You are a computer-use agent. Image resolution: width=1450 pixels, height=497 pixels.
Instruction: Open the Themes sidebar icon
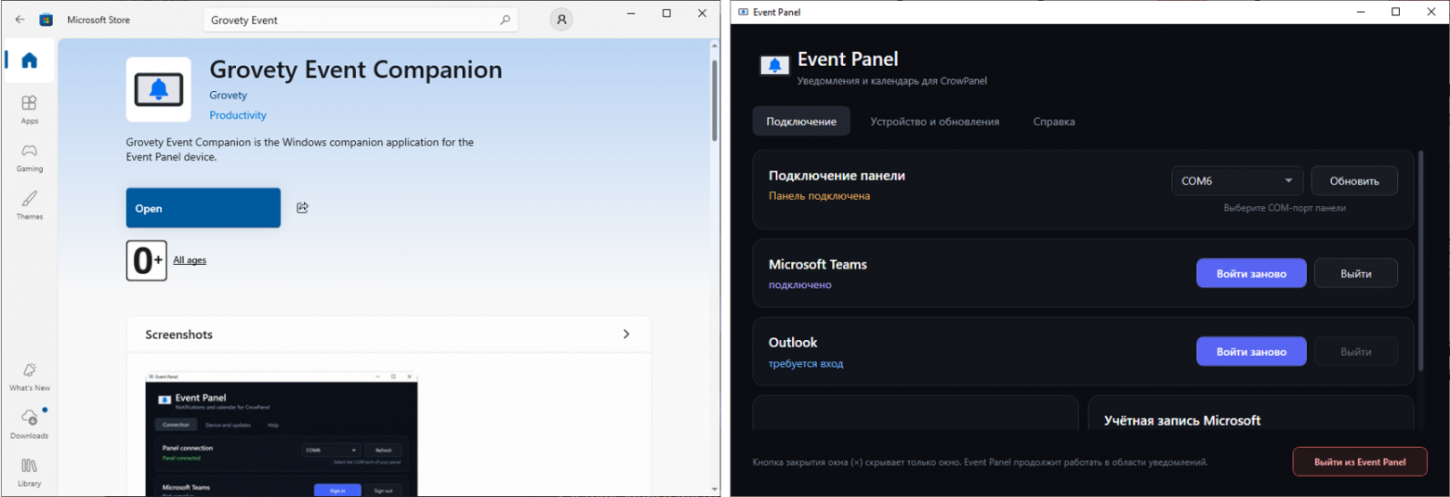tap(29, 204)
